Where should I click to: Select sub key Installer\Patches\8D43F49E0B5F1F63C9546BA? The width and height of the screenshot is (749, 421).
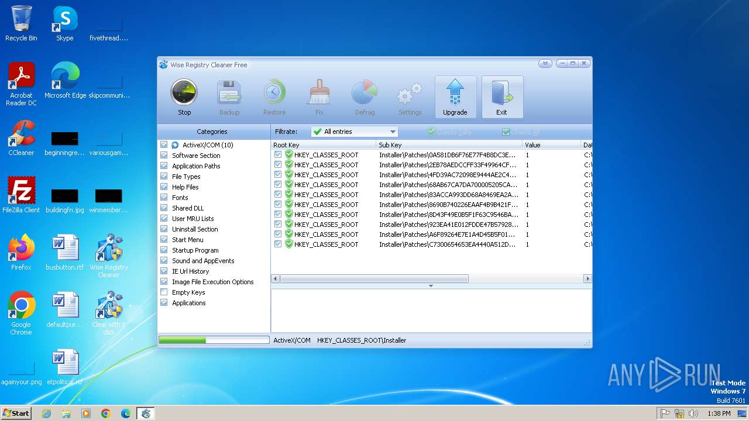tap(448, 215)
